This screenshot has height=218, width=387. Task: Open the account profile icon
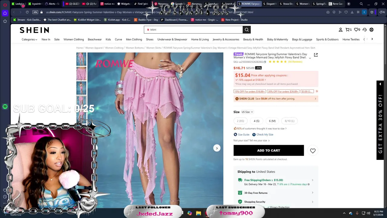[340, 30]
